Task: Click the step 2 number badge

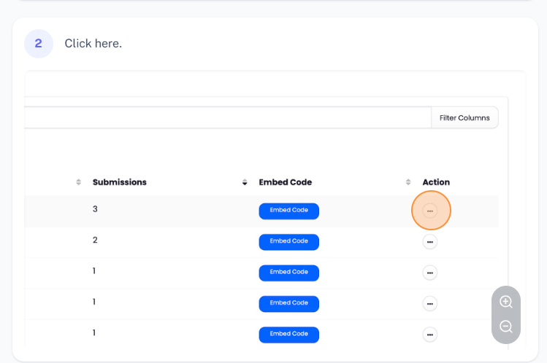Action: point(39,44)
